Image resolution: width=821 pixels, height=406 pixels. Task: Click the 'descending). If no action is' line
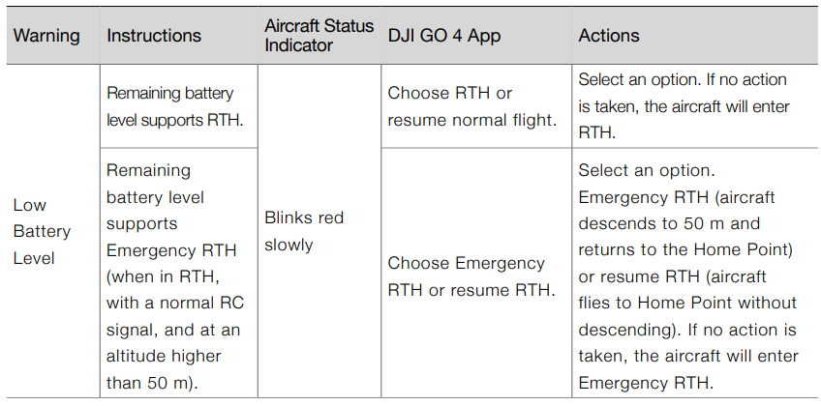686,330
